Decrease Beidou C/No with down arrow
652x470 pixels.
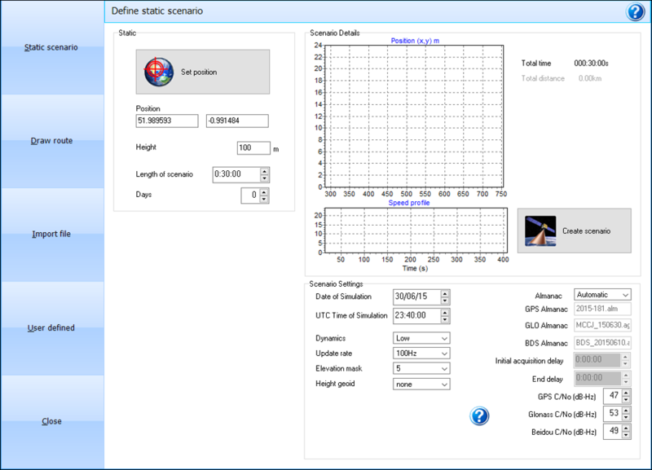pos(626,435)
